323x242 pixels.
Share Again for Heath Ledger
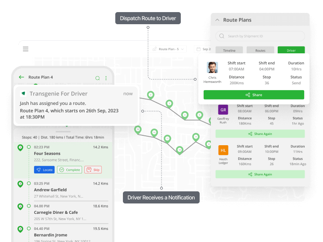pyautogui.click(x=260, y=174)
